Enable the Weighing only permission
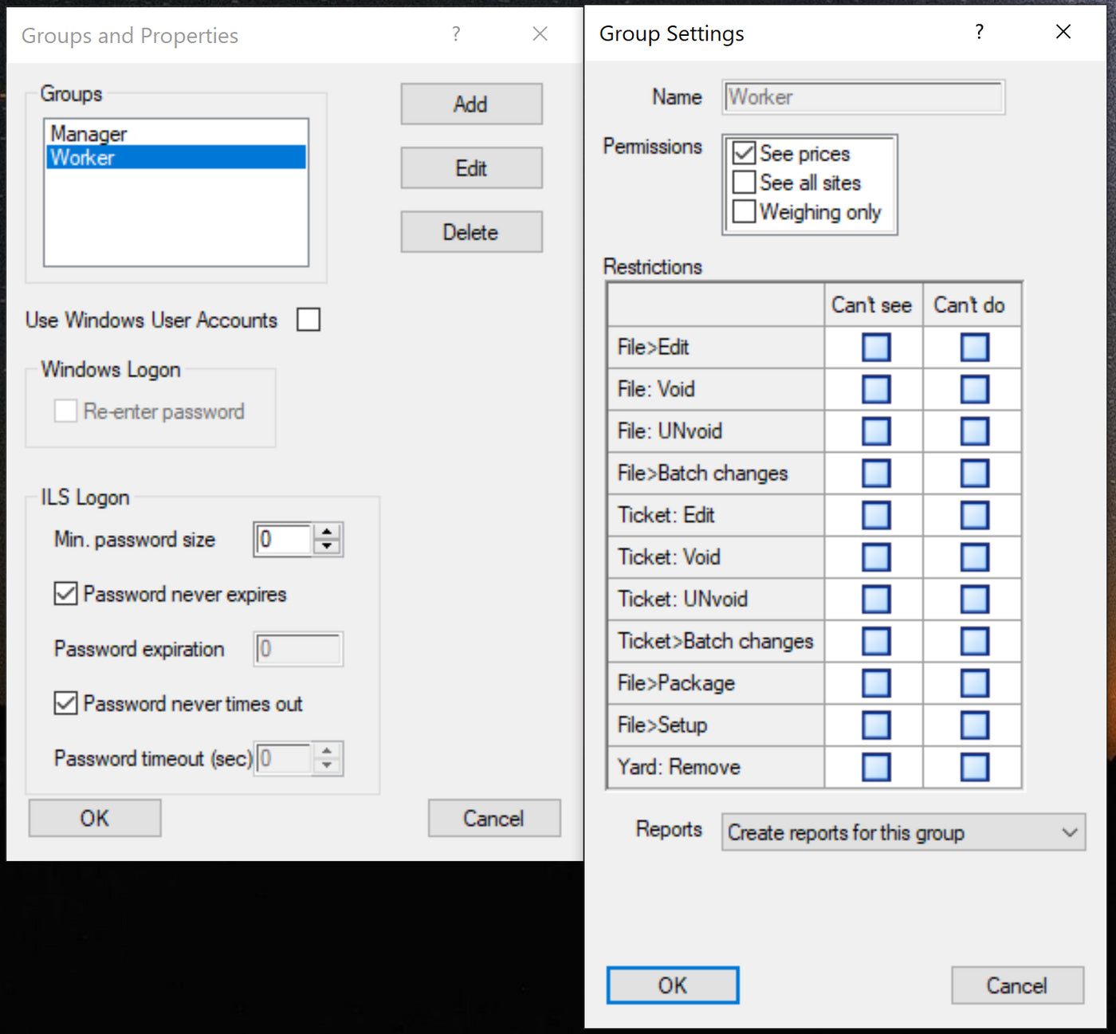The image size is (1116, 1034). [743, 211]
